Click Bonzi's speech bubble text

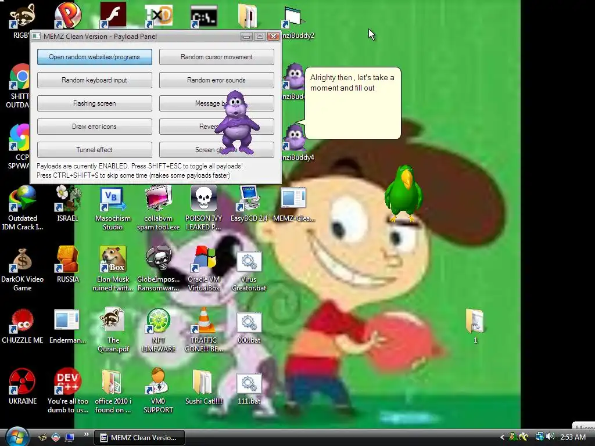tap(352, 82)
